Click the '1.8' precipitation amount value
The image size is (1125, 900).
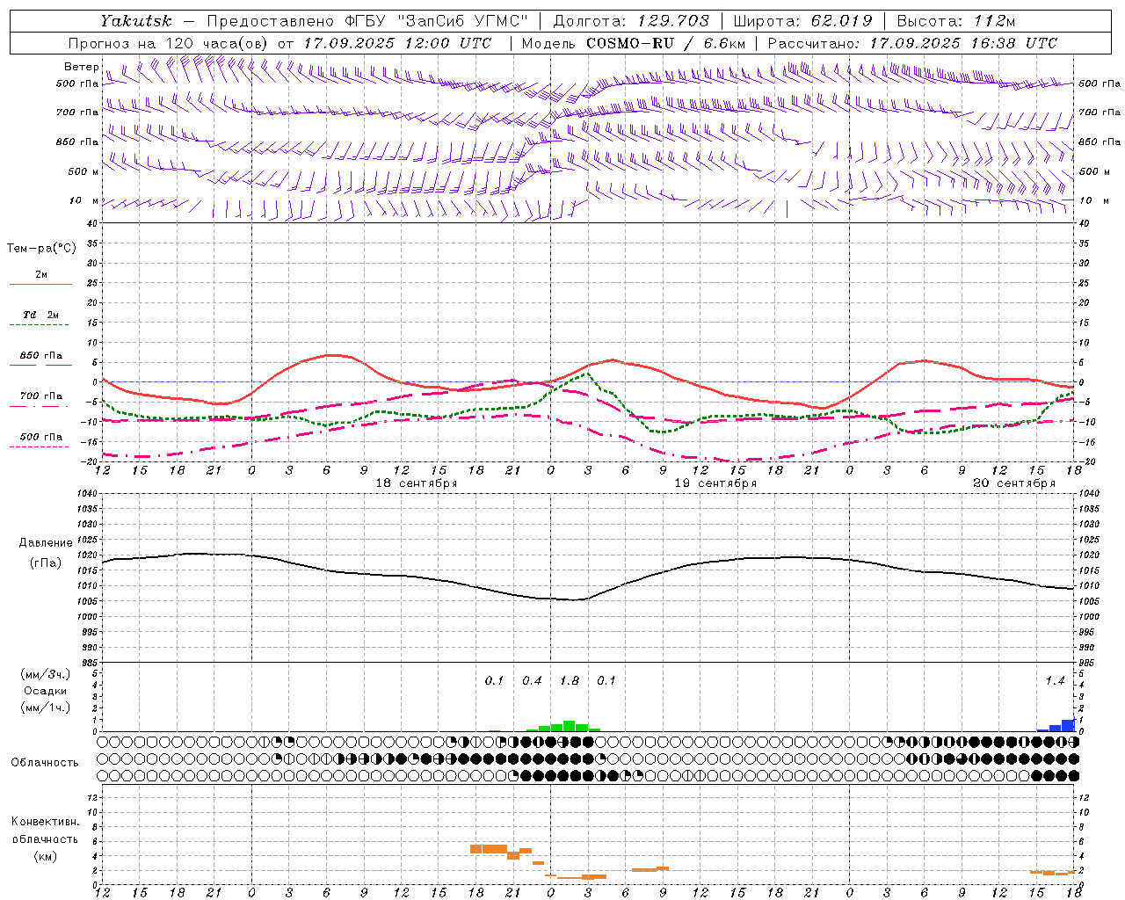tap(570, 681)
